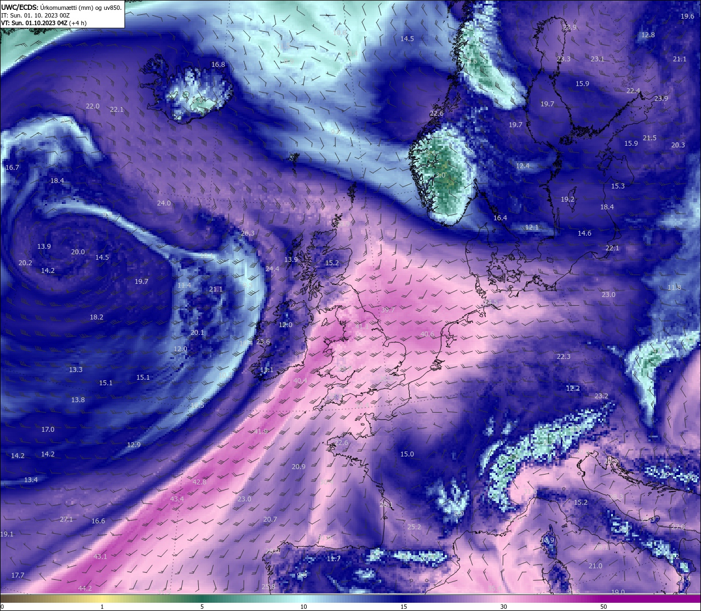
Task: Click the 'VT: Sun. 01.10.2023 04Z (+4 h)' line
Action: pyautogui.click(x=44, y=23)
